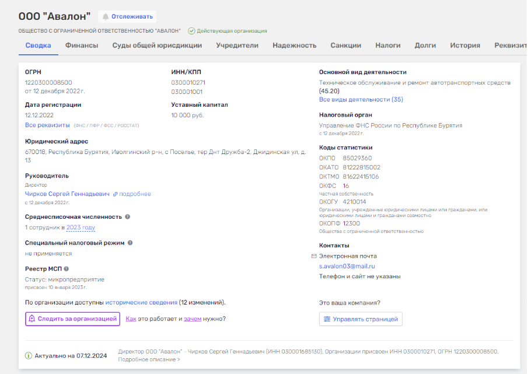Click sliders icon in Управлять страницей button
528x374 pixels.
coord(327,319)
